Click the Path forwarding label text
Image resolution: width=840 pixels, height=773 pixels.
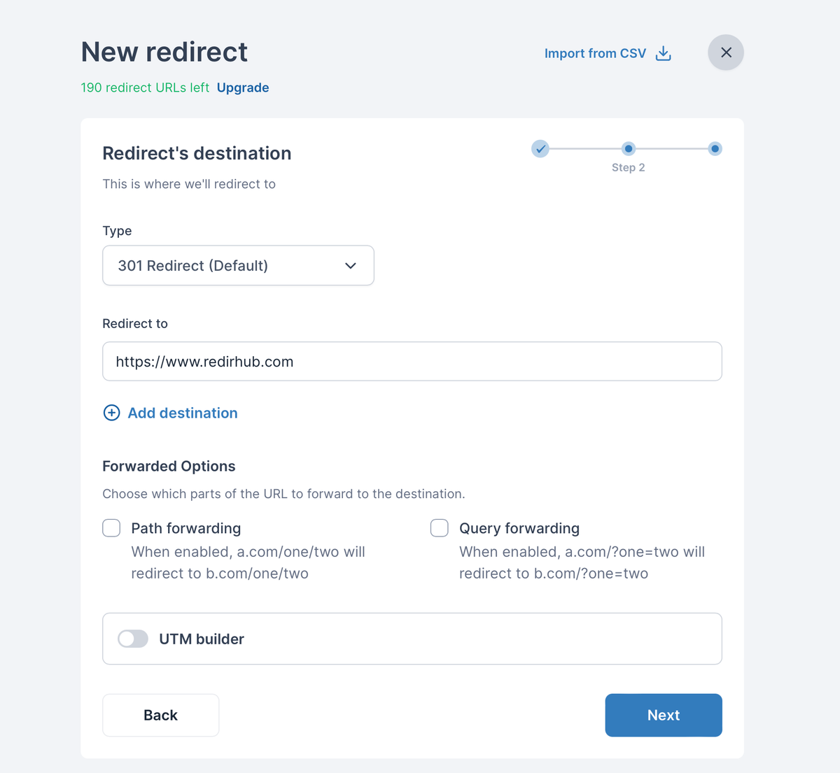coord(186,528)
